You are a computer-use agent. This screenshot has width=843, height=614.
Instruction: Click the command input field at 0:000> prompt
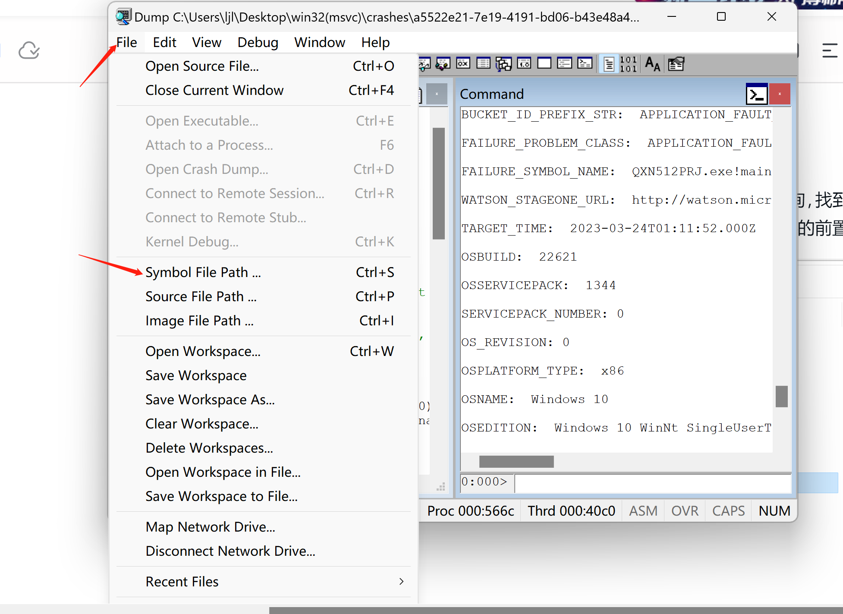click(652, 483)
